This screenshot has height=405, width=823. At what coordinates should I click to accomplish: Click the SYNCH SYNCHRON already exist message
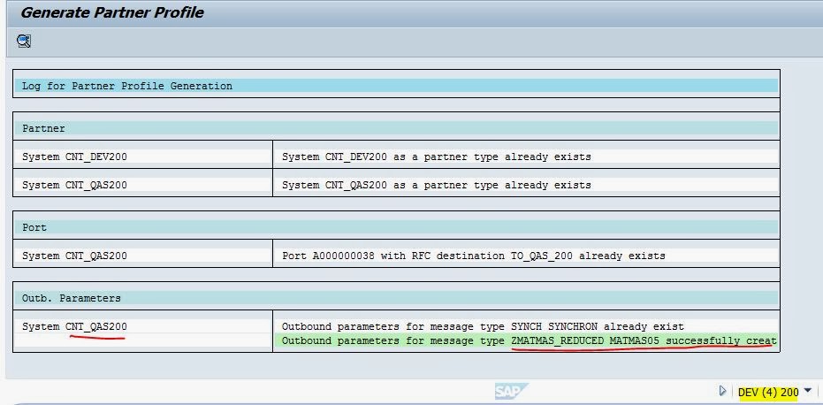point(526,326)
